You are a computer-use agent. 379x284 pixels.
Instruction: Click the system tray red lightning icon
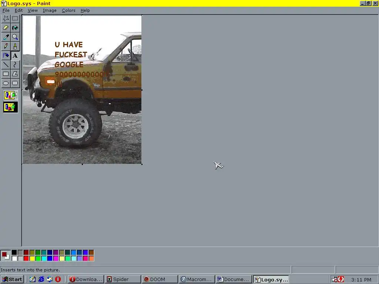coord(341,280)
